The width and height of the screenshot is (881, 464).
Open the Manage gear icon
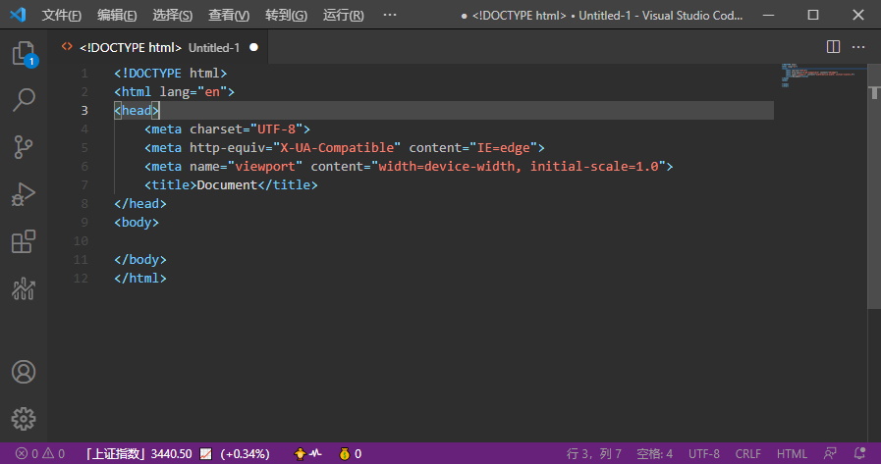(x=24, y=419)
